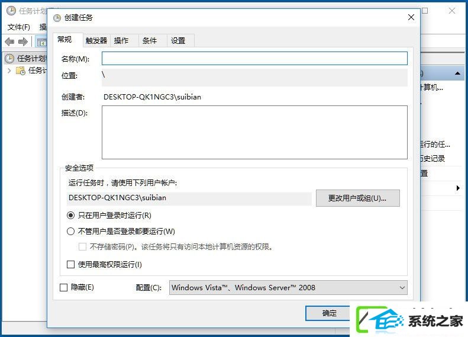Click the forward arrow toolbar icon
Image resolution: width=468 pixels, height=337 pixels.
pyautogui.click(x=23, y=42)
